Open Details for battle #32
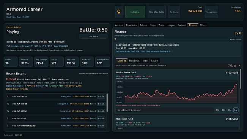247x139 pixels. coord(101,126)
